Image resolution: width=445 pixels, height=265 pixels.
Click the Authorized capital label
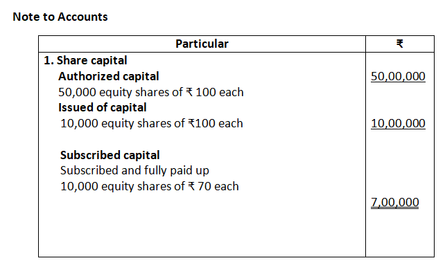tap(109, 76)
